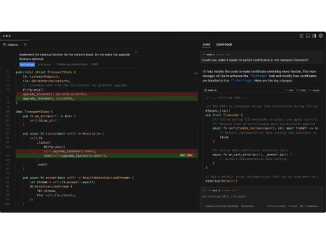Open the claude-3-5-sonnet model dropdown
The height and width of the screenshot is (245, 326).
pyautogui.click(x=221, y=206)
